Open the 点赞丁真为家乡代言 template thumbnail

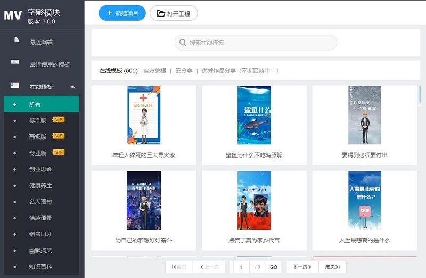[254, 200]
